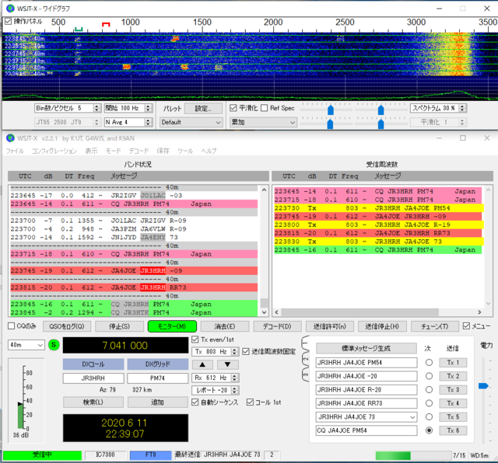The width and height of the screenshot is (498, 463).
Task: Click the QSOをログ(Q) button
Action: tap(67, 326)
